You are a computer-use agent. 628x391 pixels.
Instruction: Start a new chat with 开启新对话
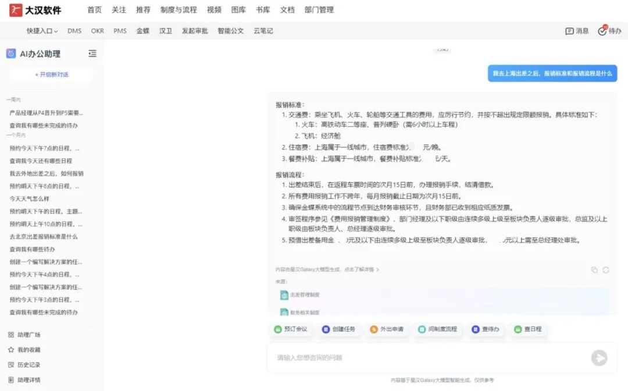[x=51, y=75]
